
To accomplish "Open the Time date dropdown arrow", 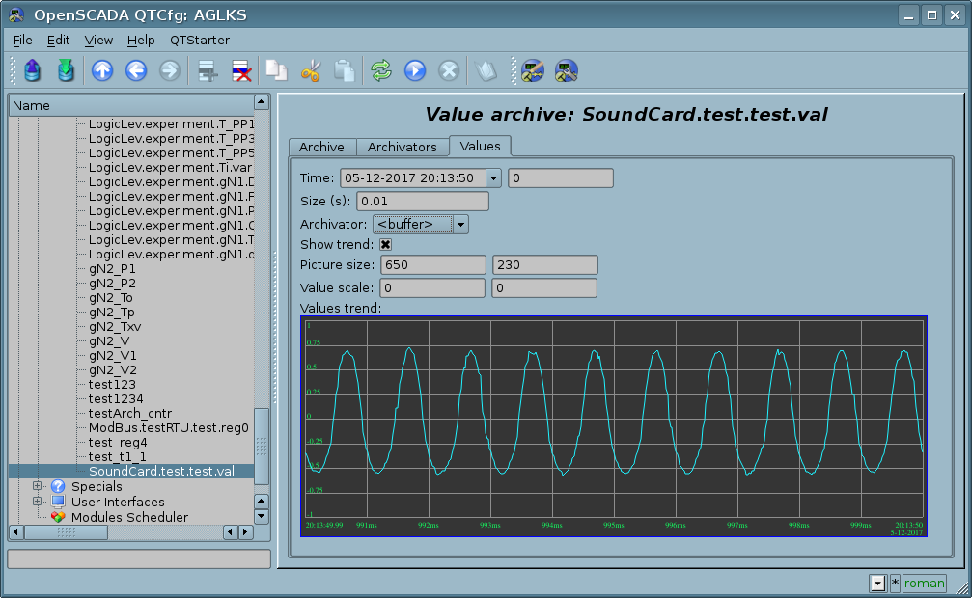I will click(493, 178).
